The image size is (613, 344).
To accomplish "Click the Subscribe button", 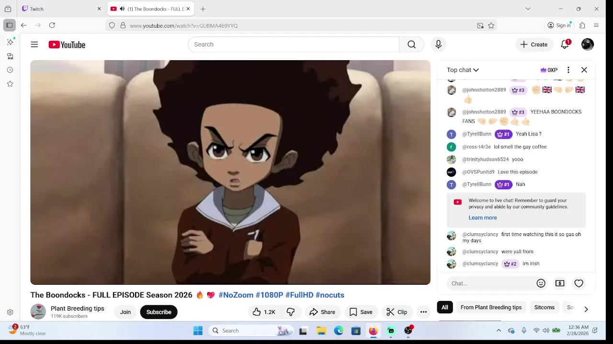I will coord(159,312).
